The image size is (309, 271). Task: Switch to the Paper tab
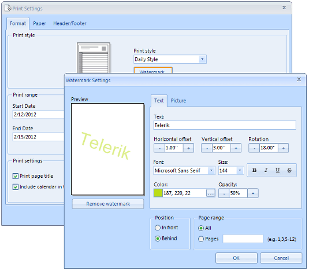pos(39,24)
